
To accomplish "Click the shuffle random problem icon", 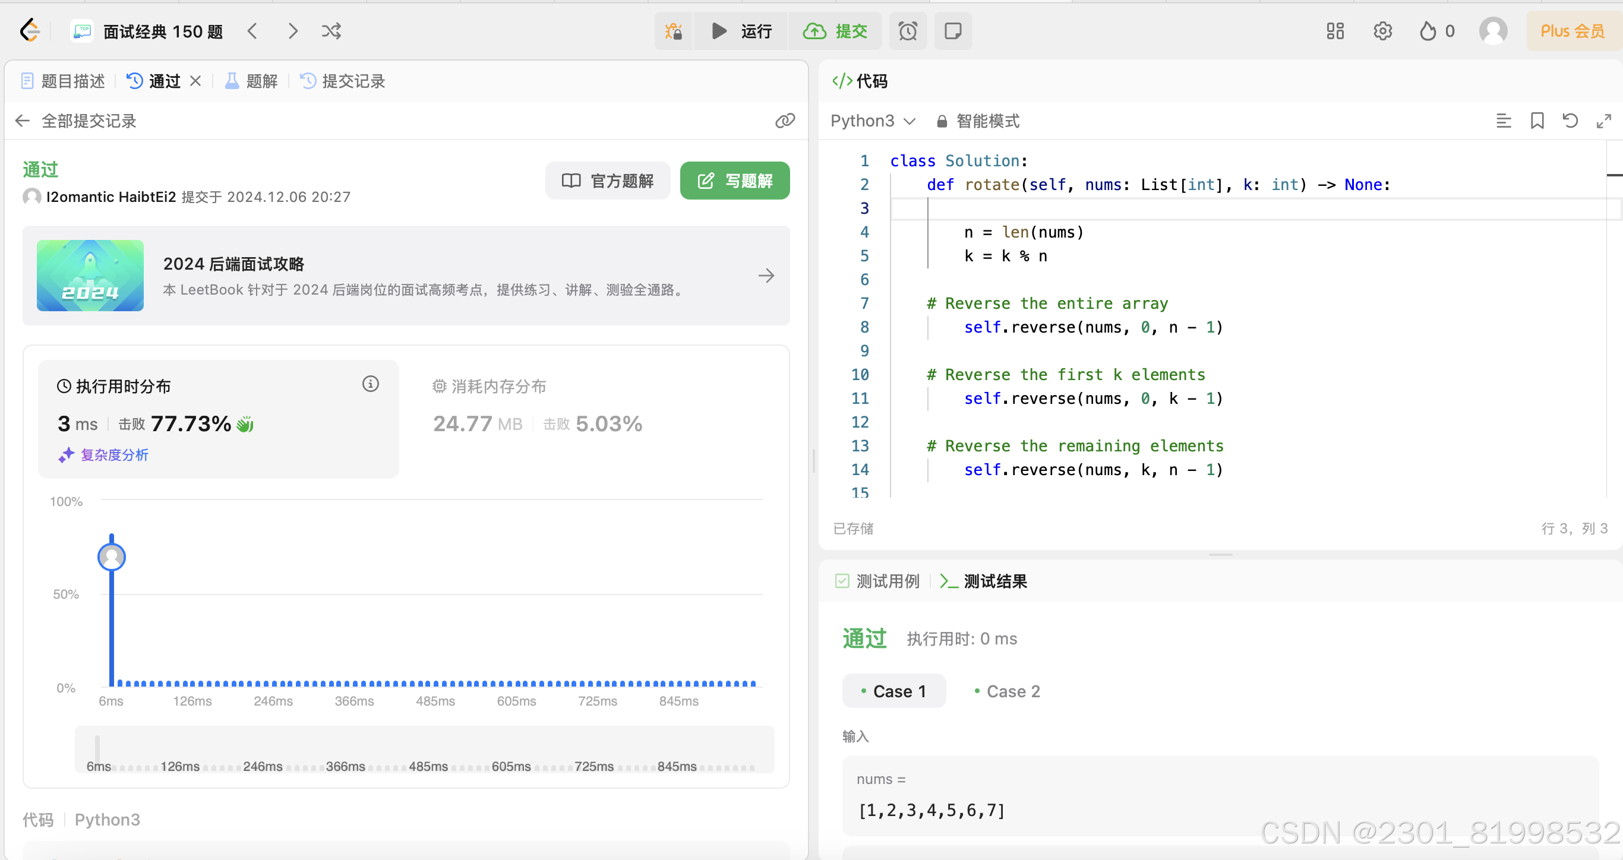I will click(331, 31).
